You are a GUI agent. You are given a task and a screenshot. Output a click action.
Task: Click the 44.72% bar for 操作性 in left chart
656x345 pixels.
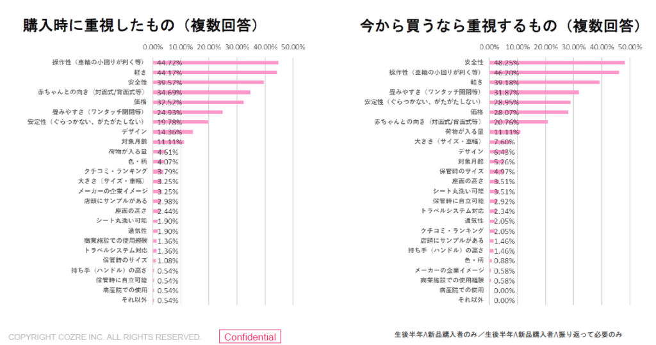tap(216, 63)
